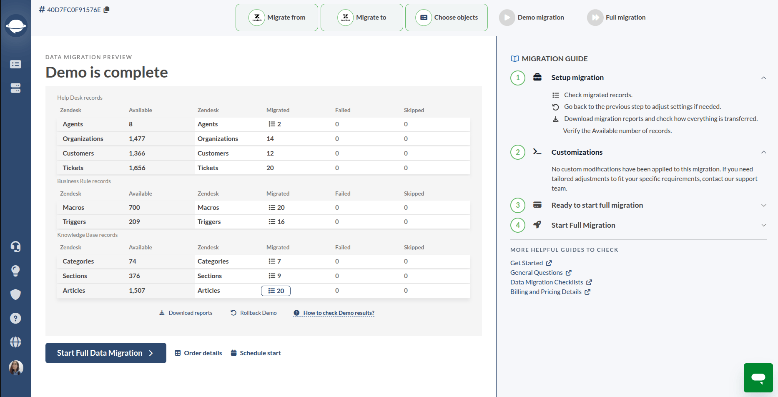The image size is (778, 397).
Task: Click the migrated Organizations count 14
Action: point(270,139)
